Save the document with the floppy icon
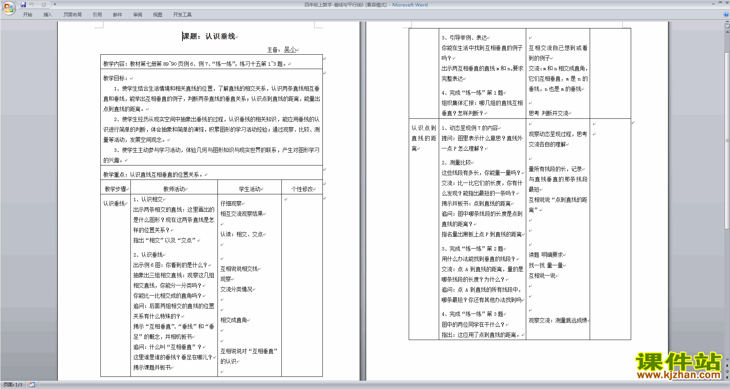 pos(23,5)
